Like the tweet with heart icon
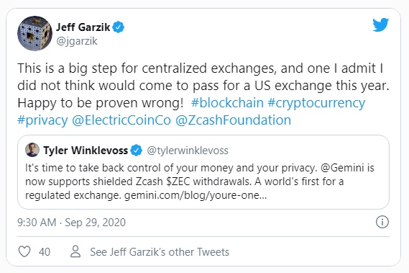 (24, 251)
